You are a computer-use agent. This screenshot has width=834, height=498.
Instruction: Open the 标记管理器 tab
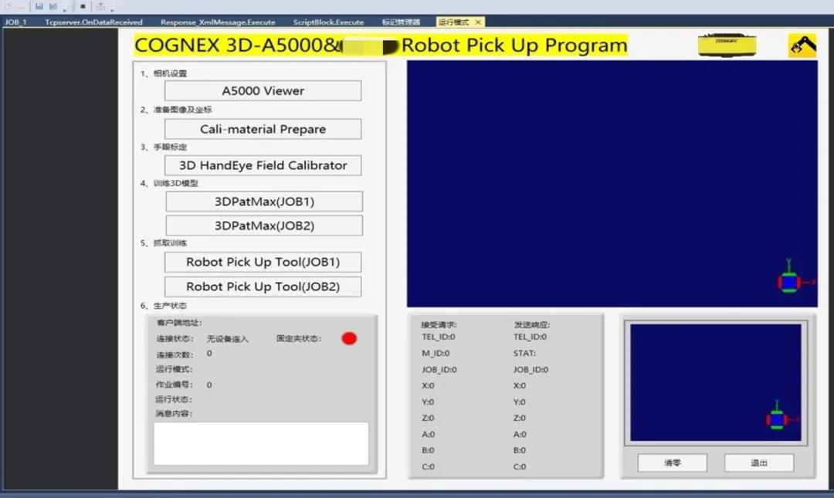click(401, 22)
